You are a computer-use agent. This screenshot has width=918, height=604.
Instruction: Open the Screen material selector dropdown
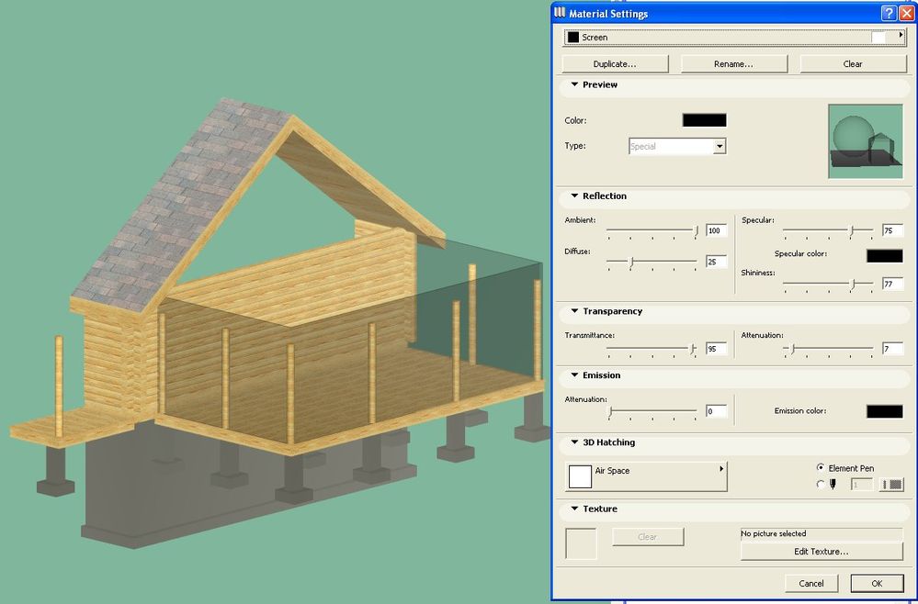735,38
